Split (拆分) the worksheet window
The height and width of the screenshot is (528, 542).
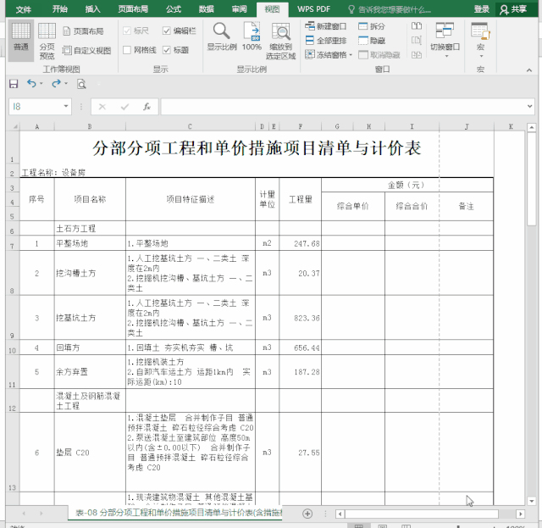(372, 26)
